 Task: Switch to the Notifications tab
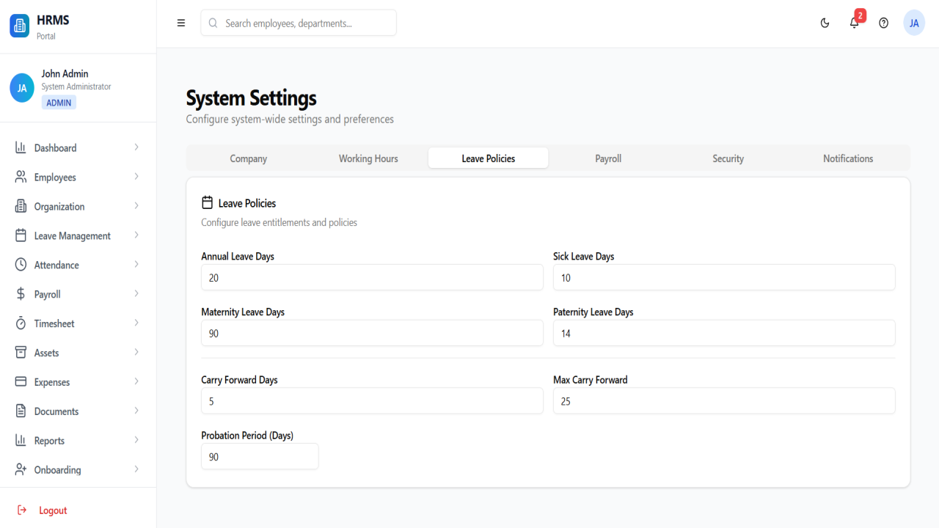pyautogui.click(x=848, y=158)
